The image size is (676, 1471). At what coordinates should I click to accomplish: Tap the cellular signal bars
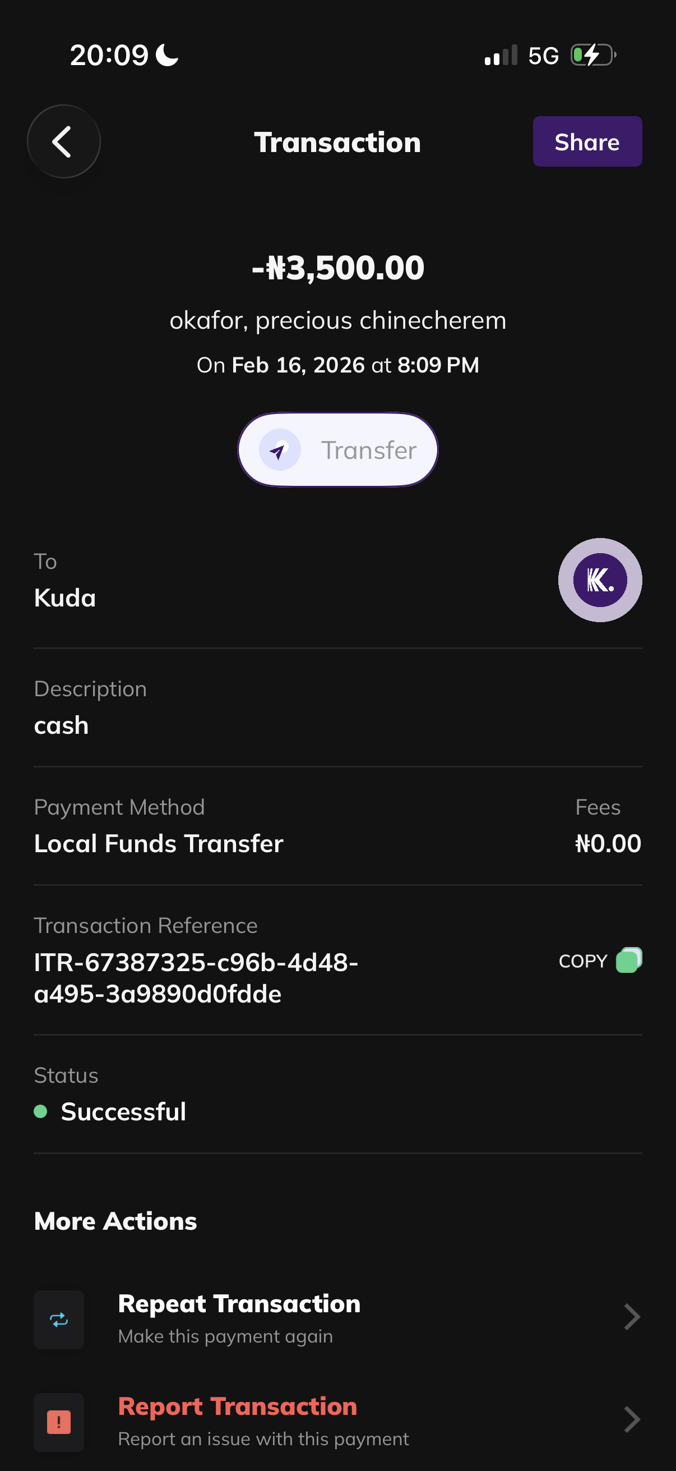point(501,56)
